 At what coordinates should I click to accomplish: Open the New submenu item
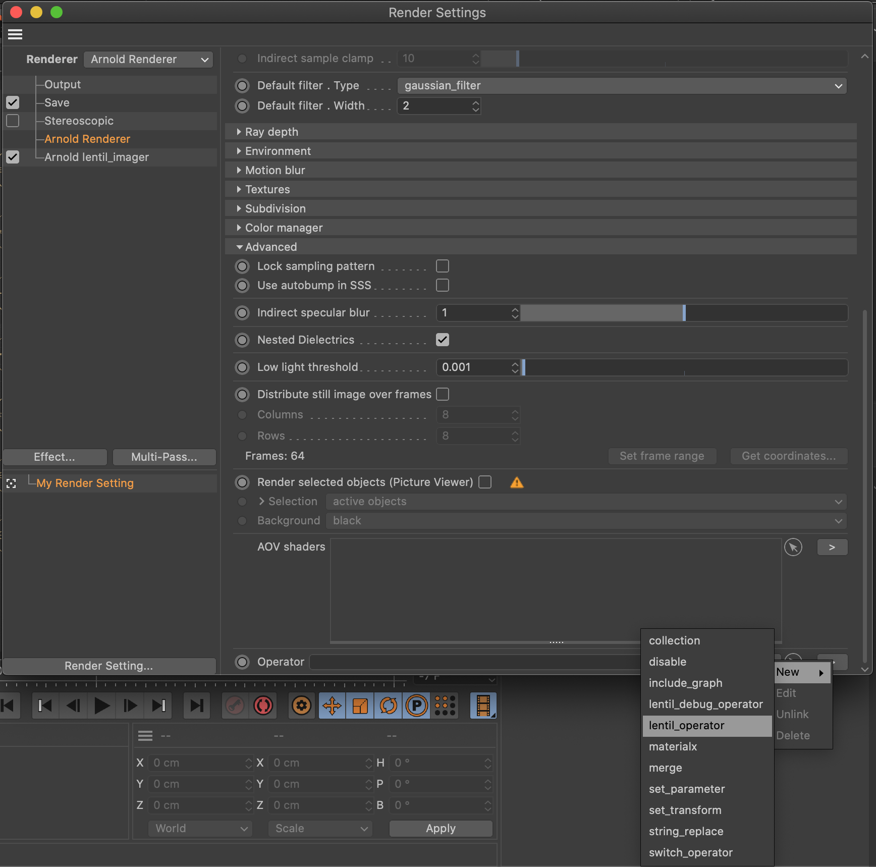(x=802, y=672)
